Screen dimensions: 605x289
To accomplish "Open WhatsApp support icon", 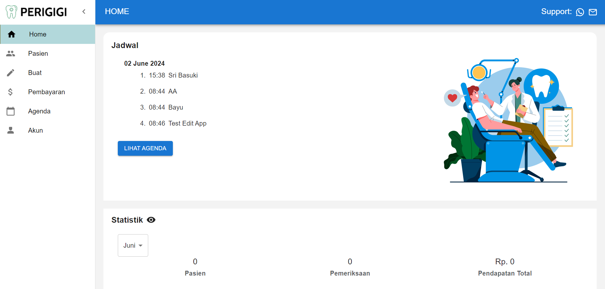I will pyautogui.click(x=580, y=12).
